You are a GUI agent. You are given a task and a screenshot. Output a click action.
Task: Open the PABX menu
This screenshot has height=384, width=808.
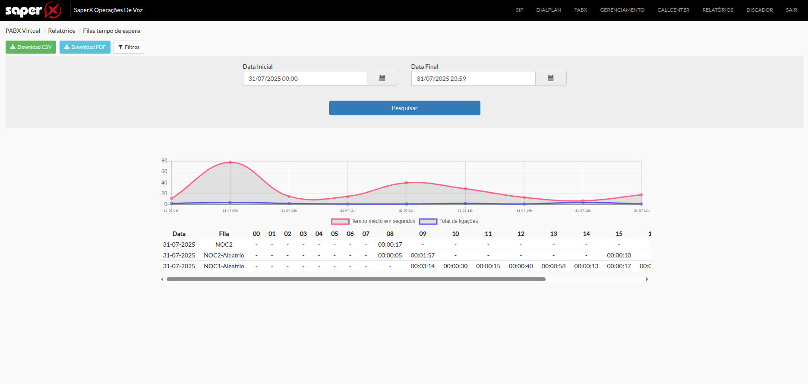(581, 10)
